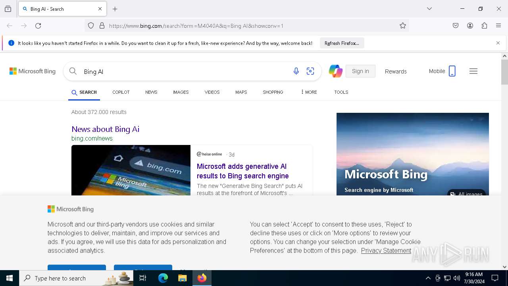Open Save to Pocket
The height and width of the screenshot is (286, 508).
(456, 26)
